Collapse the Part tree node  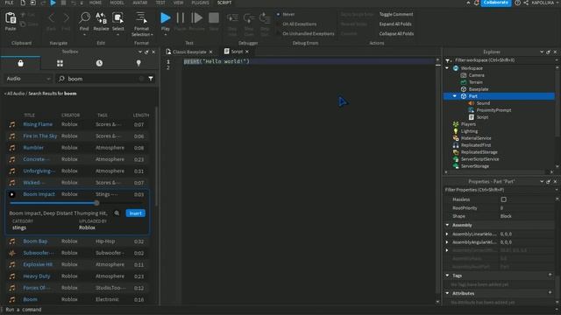click(x=454, y=96)
